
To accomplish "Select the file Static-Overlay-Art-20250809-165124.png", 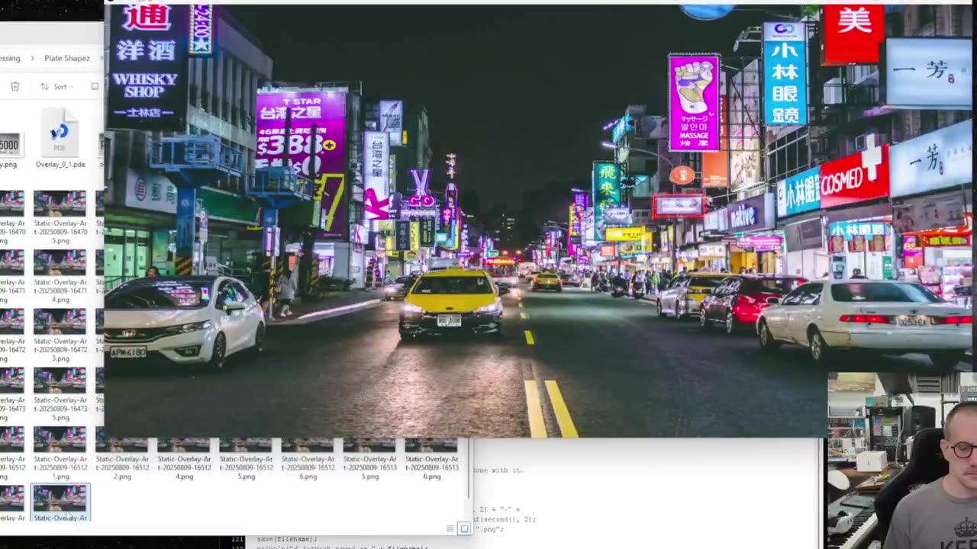I will (184, 459).
